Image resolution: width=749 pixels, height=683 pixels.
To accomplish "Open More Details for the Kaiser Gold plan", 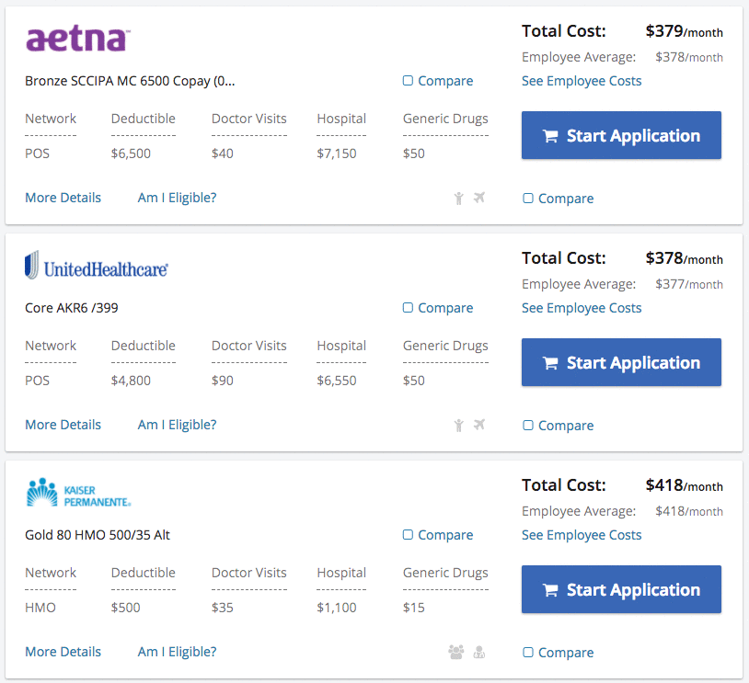I will coord(63,652).
